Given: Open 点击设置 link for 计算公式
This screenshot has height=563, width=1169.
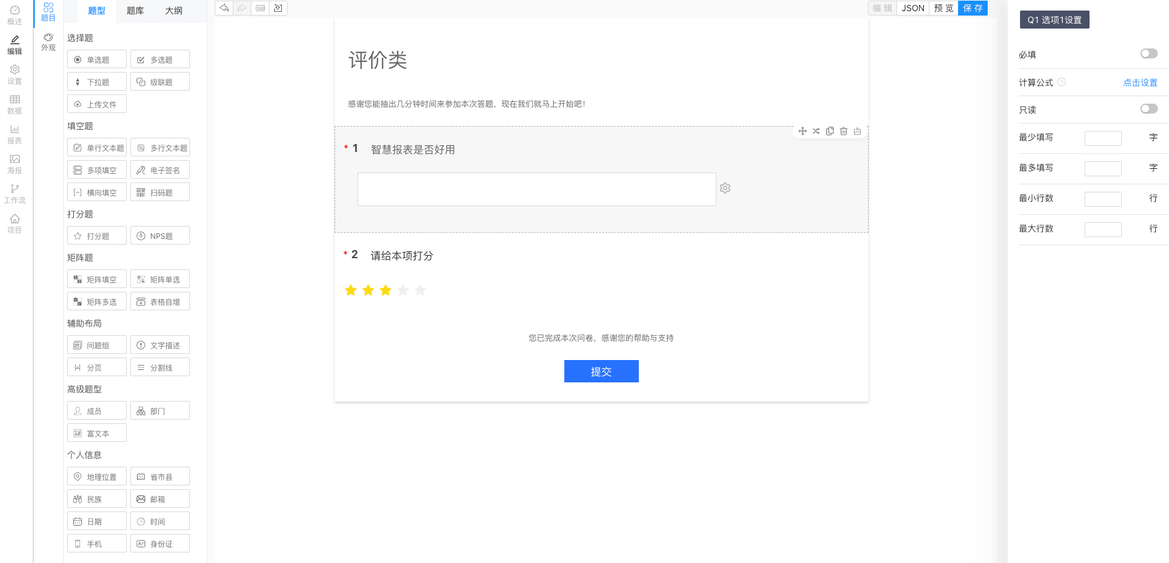Looking at the screenshot, I should click(x=1140, y=83).
